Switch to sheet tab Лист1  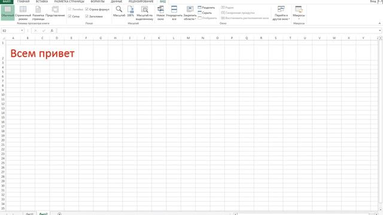(x=29, y=214)
